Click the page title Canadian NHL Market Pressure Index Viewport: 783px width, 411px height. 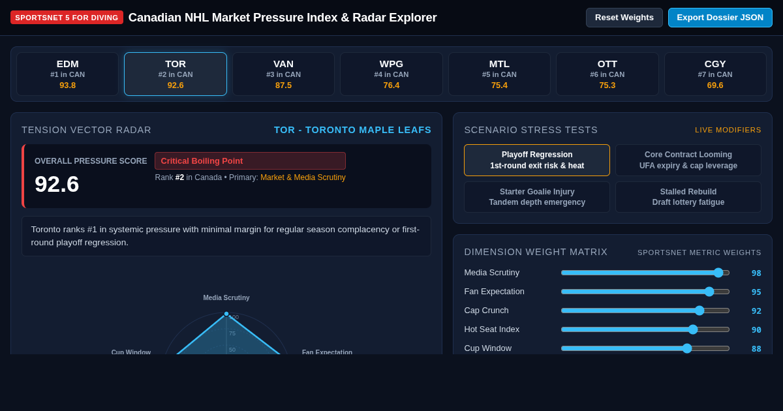click(x=283, y=18)
